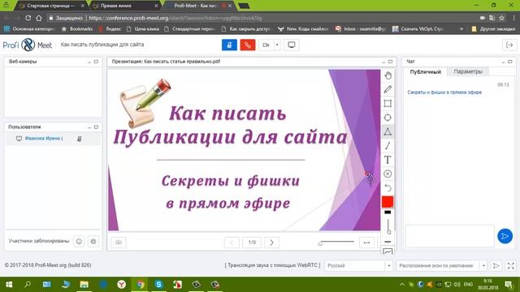Select the rectangle shape tool
This screenshot has height=292, width=520.
[x=388, y=103]
